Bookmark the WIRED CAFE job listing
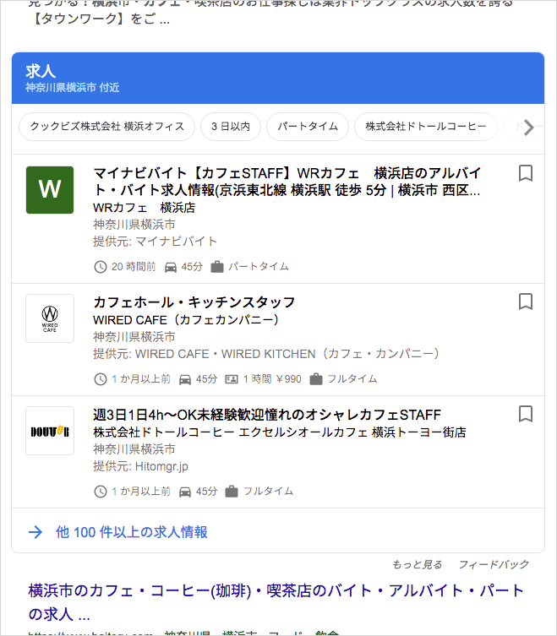The height and width of the screenshot is (636, 557). [526, 302]
